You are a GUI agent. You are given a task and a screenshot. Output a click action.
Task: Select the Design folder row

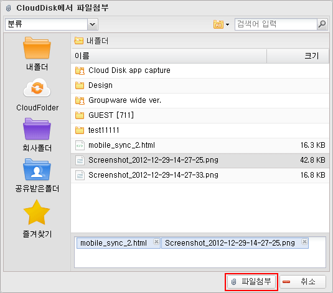point(200,85)
